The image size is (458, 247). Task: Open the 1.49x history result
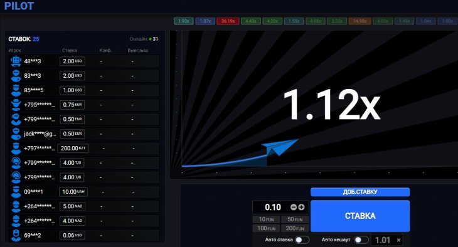404,21
